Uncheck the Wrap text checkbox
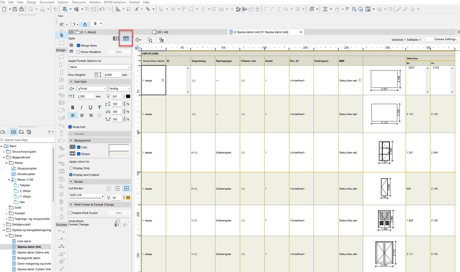This screenshot has width=460, height=272. click(x=70, y=127)
